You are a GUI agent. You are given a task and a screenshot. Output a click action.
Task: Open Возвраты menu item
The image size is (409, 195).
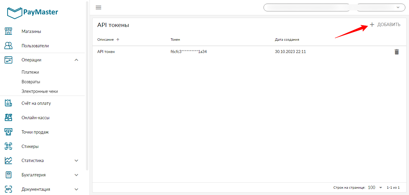31,82
